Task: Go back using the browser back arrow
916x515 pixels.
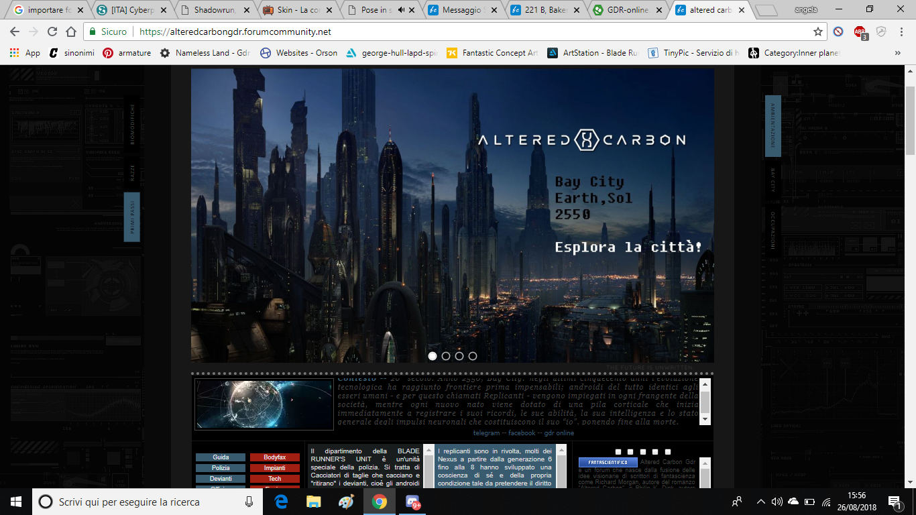Action: click(14, 32)
